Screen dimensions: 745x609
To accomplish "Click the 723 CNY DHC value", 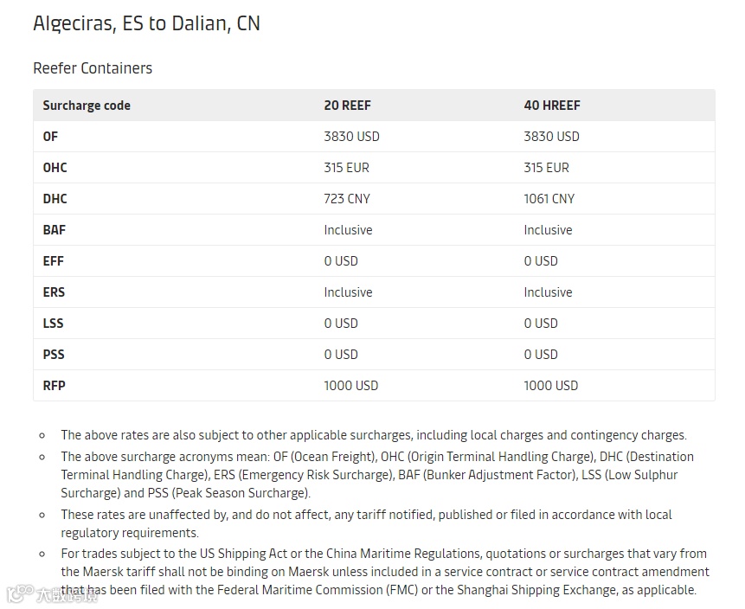I will (x=347, y=199).
